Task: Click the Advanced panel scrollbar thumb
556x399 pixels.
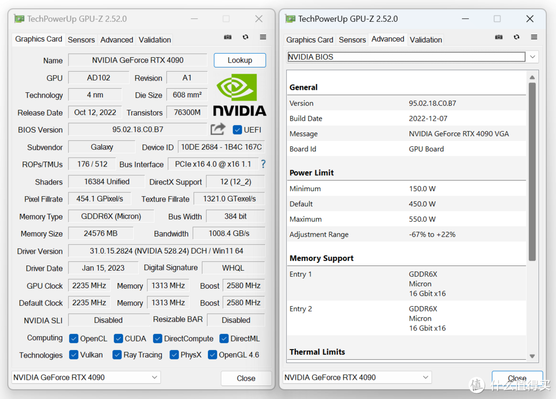Action: (532, 172)
